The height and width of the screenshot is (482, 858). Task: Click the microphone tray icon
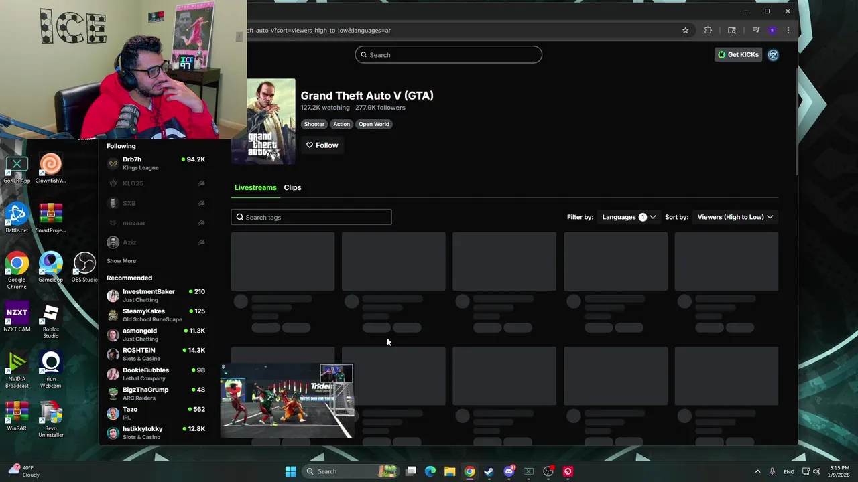click(x=772, y=471)
